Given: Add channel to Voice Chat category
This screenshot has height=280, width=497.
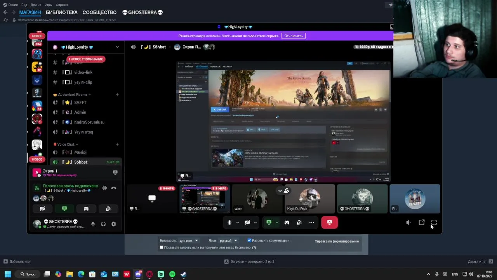Looking at the screenshot, I should pos(117,144).
